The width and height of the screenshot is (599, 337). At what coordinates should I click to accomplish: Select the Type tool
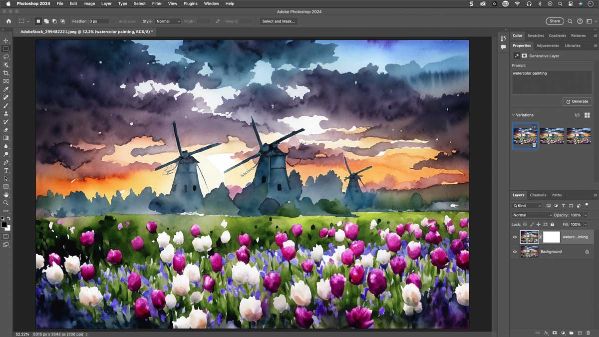click(6, 171)
